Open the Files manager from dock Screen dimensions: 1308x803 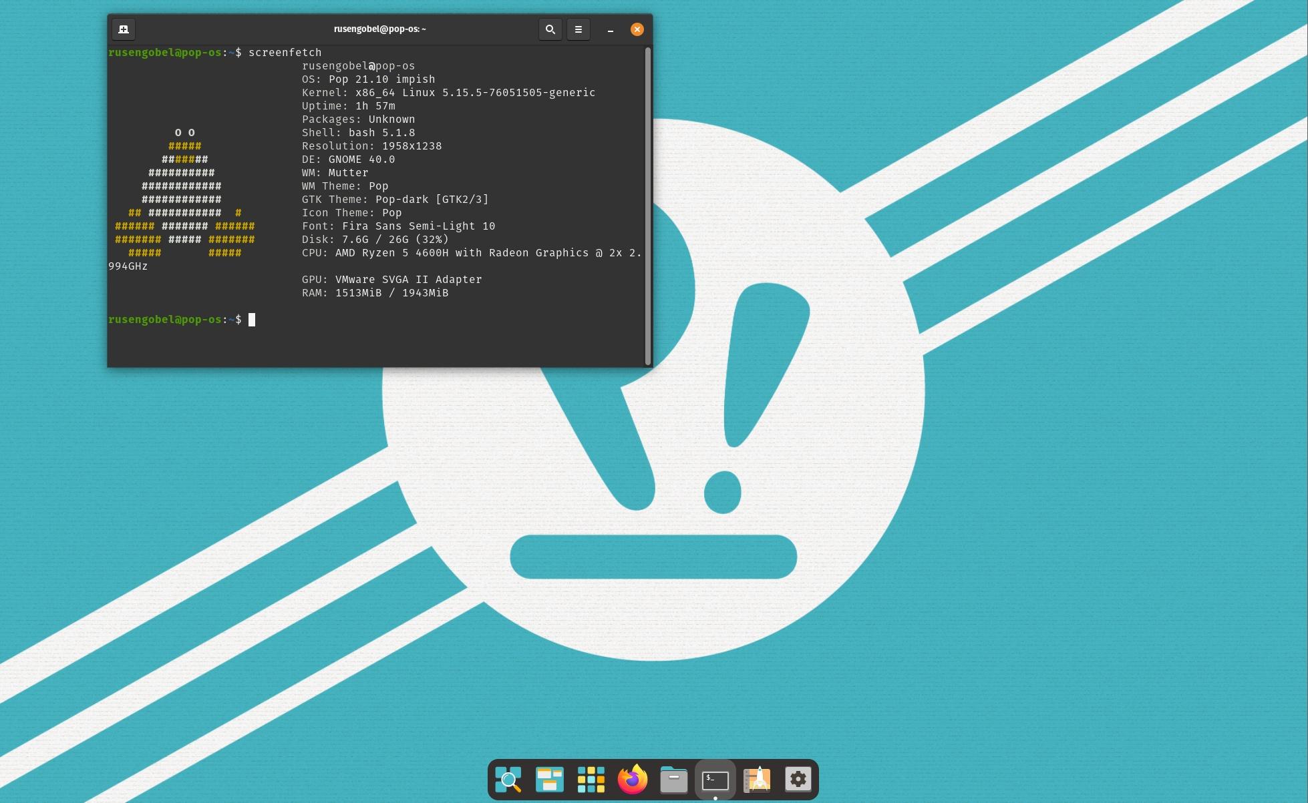click(x=674, y=779)
